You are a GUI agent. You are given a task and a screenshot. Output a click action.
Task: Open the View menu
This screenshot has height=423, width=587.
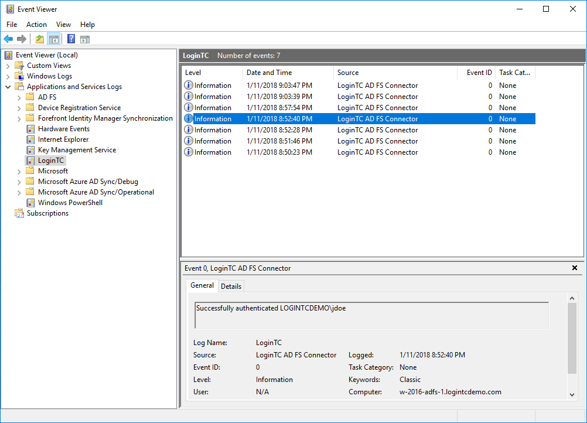point(63,25)
